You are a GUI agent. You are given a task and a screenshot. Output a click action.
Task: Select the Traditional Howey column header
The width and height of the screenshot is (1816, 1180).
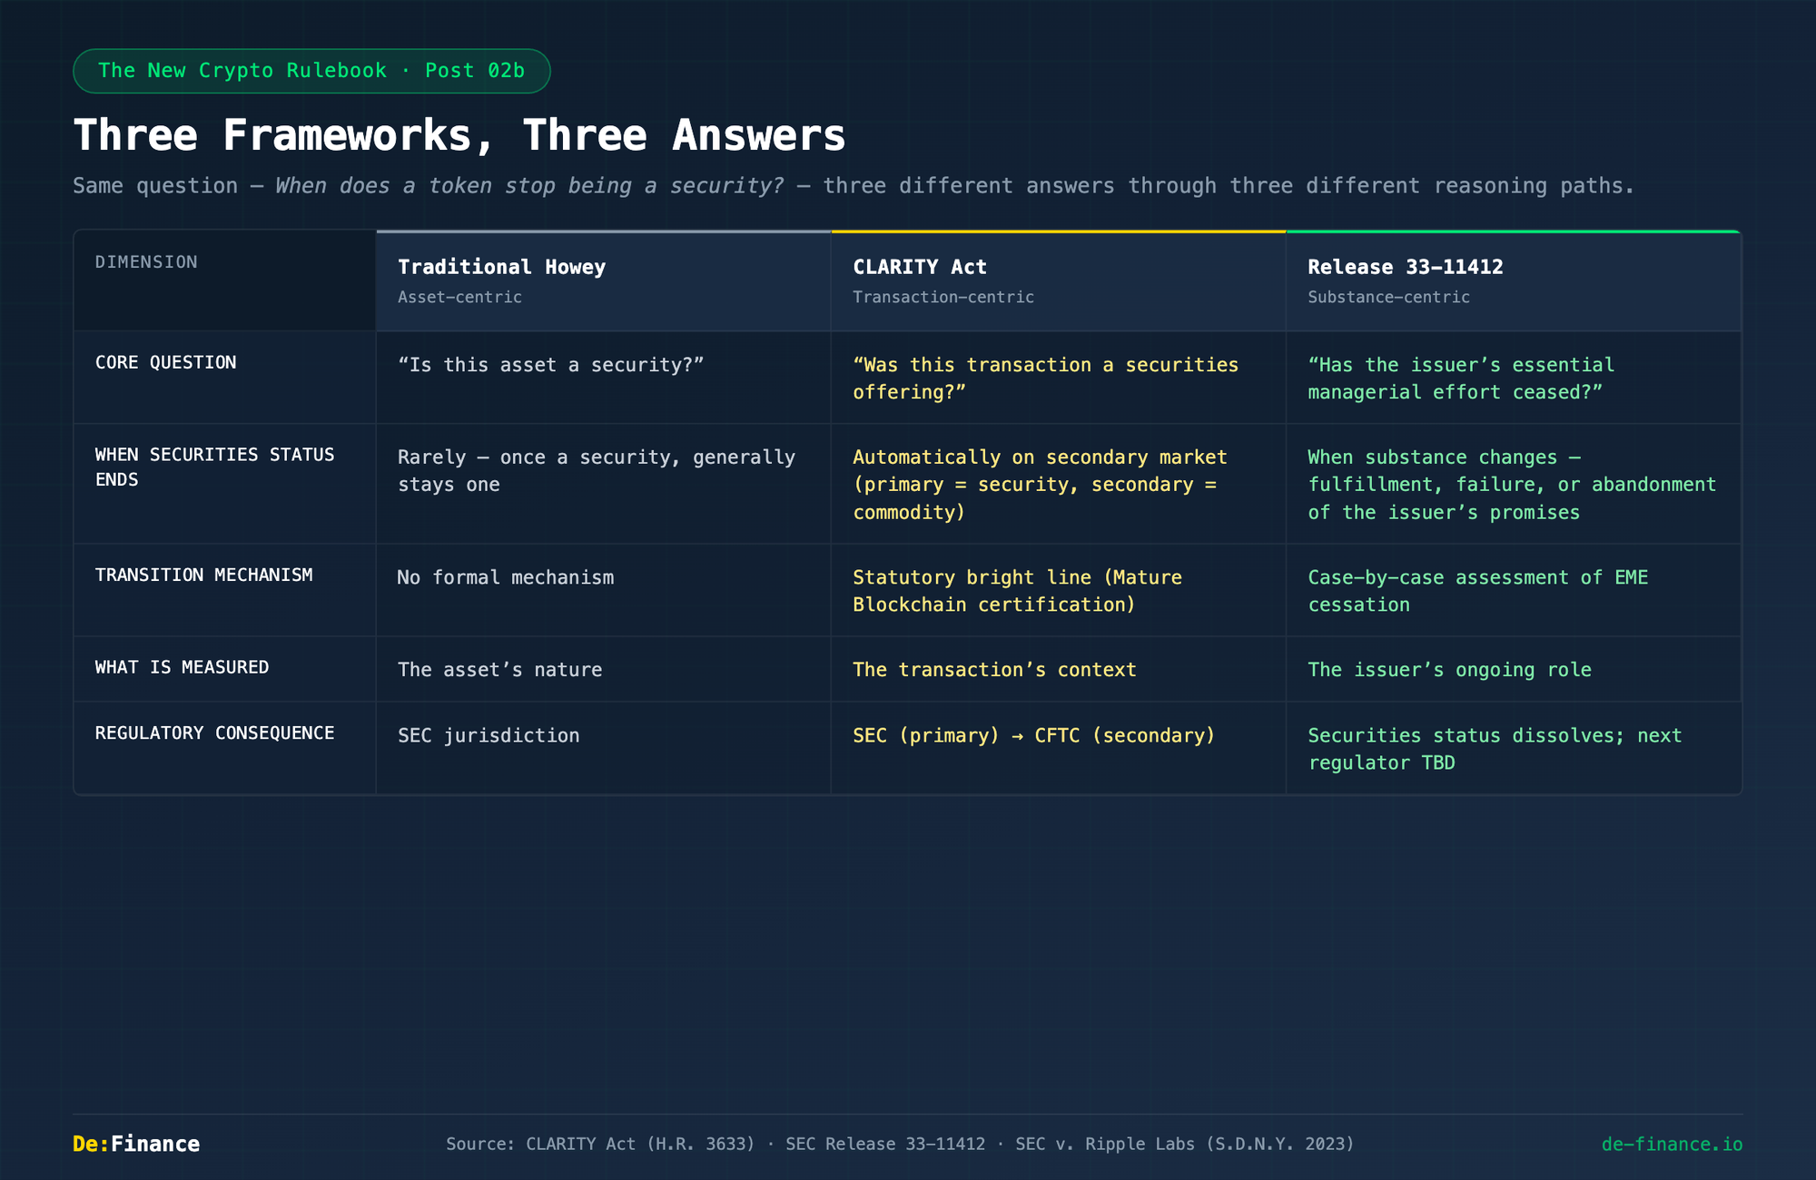(x=502, y=266)
